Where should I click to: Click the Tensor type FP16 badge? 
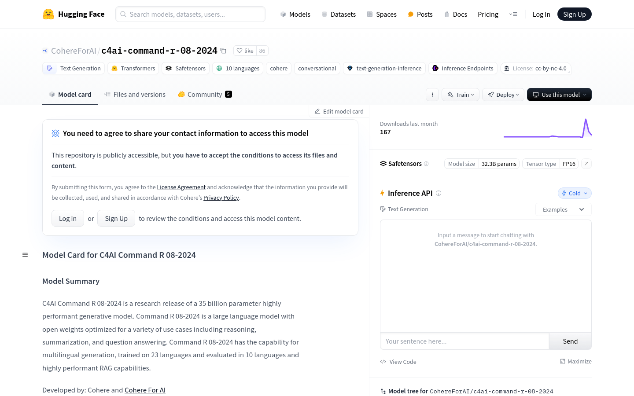tap(550, 164)
